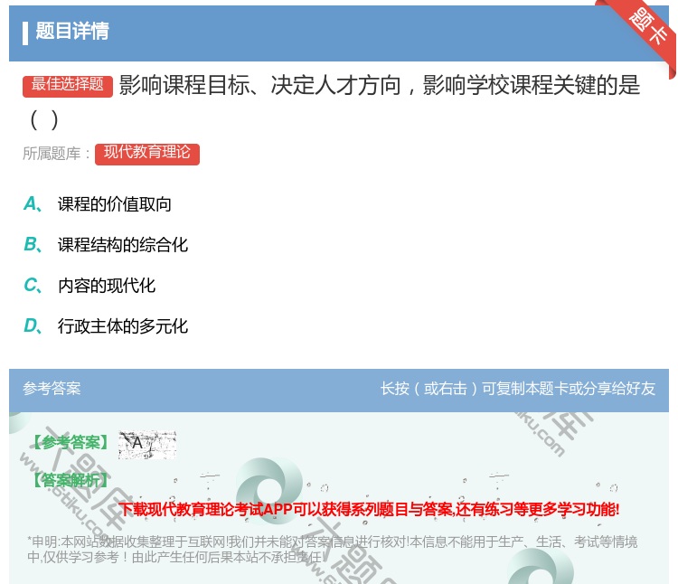Screen dimensions: 678x584
Task: Click the green letter C option marker
Action: pos(33,285)
